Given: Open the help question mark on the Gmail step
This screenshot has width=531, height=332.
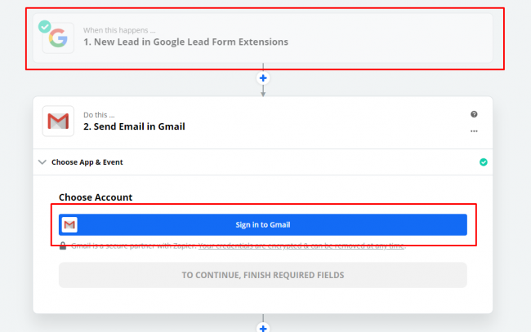Looking at the screenshot, I should tap(474, 114).
